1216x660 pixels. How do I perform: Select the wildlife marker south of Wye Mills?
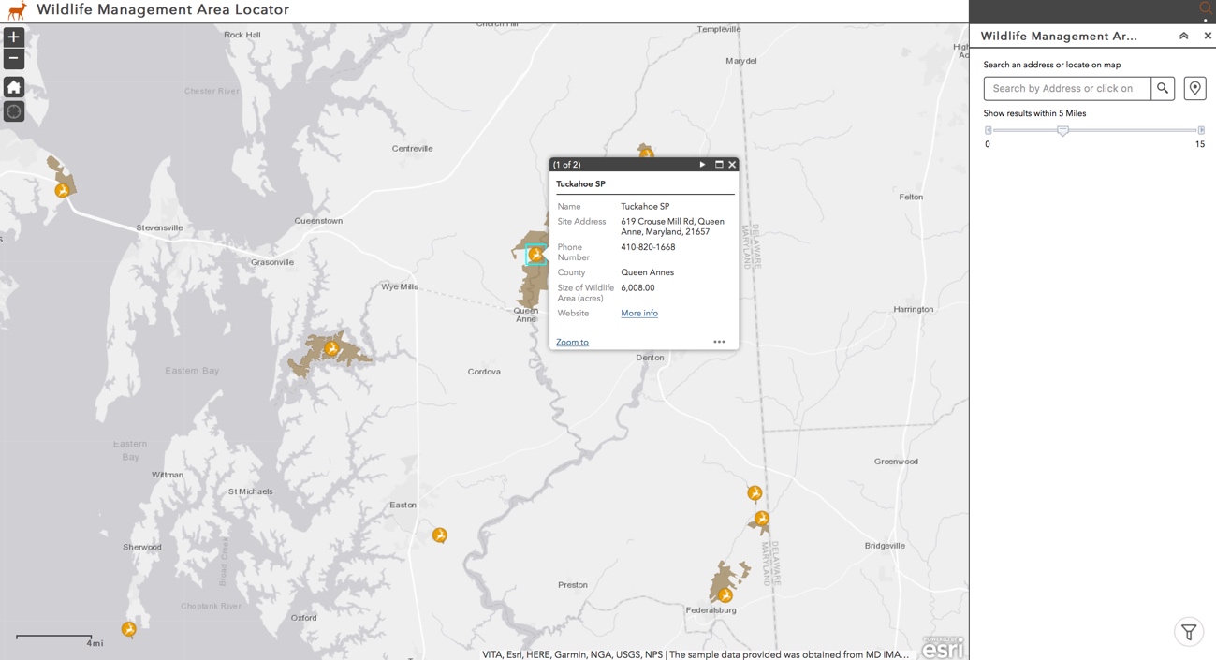[x=331, y=348]
